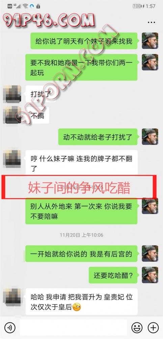Screen dimensions: 163x339
Task: Select message '给你说了明天有个妹子要来找我'
Action: coord(84,41)
